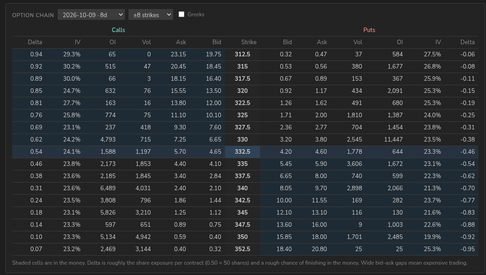Select the 340 strike
The width and height of the screenshot is (486, 275).
(x=243, y=188)
